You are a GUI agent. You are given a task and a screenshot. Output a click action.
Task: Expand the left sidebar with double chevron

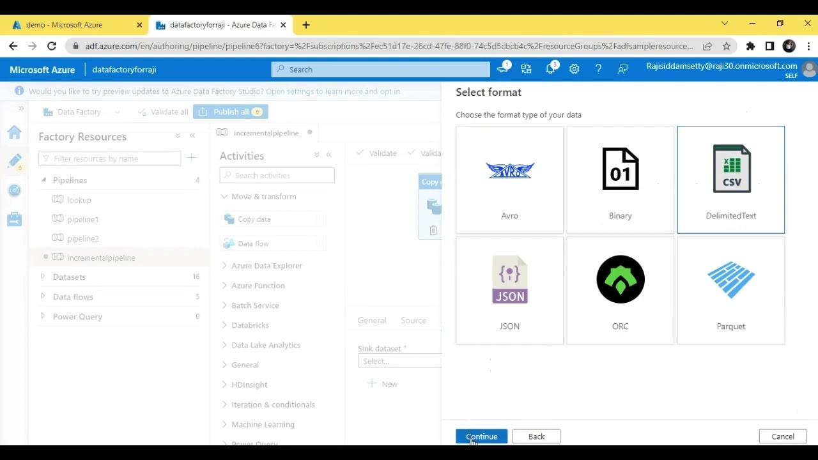click(21, 109)
